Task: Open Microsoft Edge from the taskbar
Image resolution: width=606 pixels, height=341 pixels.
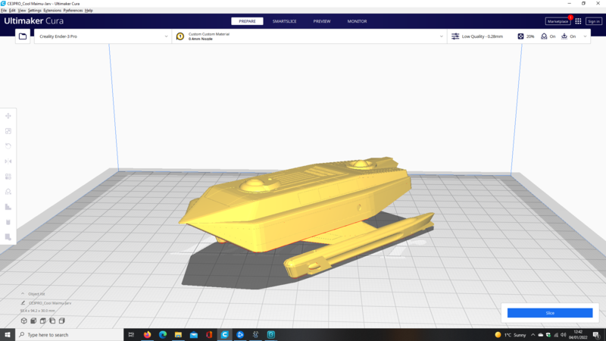Action: point(163,335)
